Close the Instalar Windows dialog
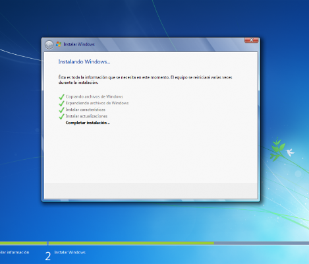 (x=252, y=40)
